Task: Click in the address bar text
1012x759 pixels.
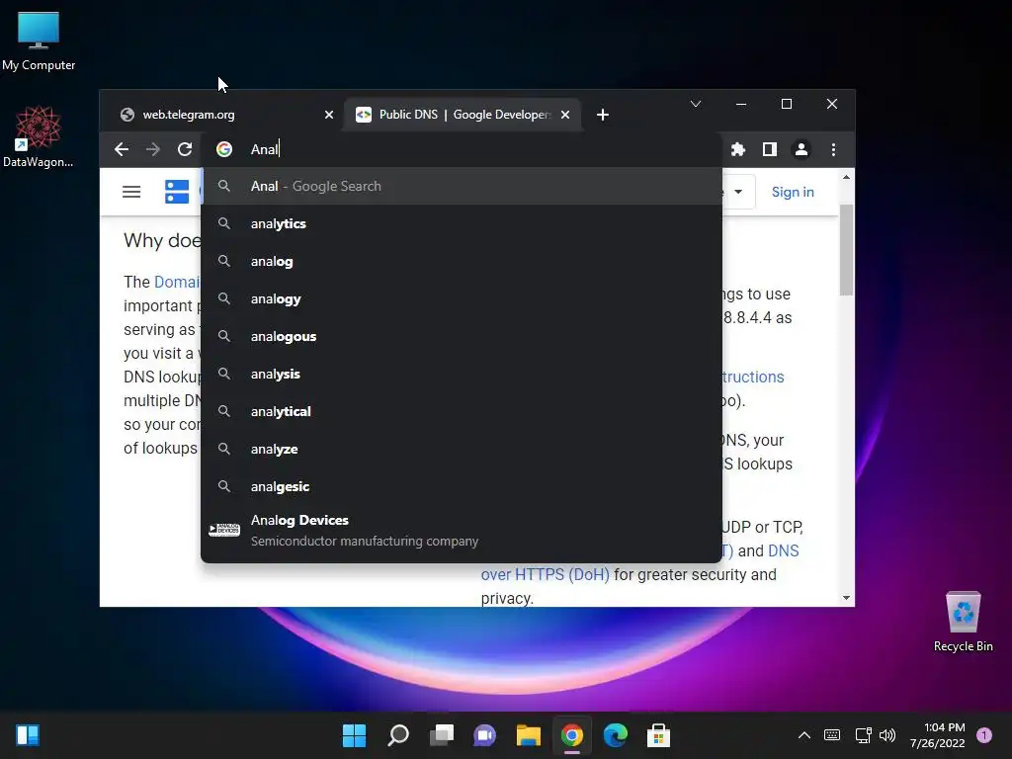Action: pyautogui.click(x=265, y=150)
